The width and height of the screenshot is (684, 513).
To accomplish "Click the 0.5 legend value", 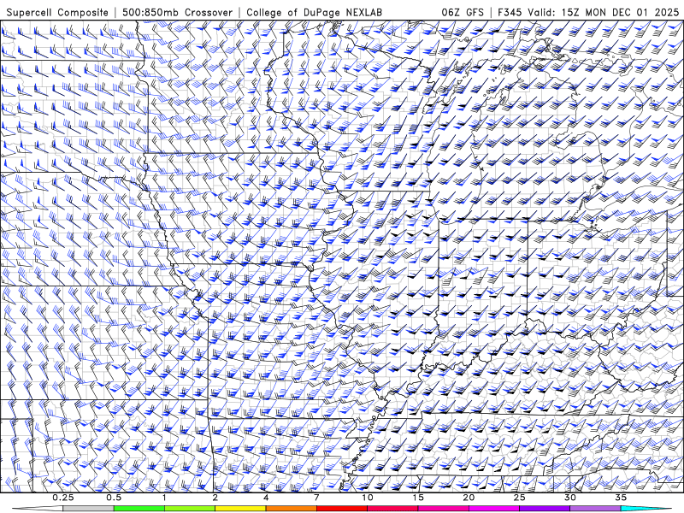I will [114, 498].
